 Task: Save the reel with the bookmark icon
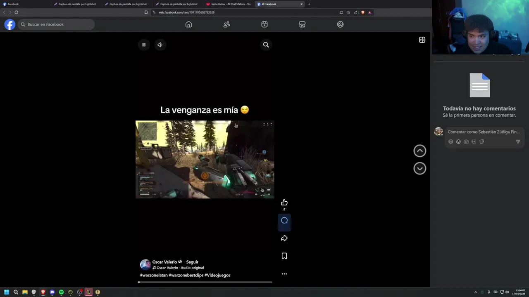284,256
